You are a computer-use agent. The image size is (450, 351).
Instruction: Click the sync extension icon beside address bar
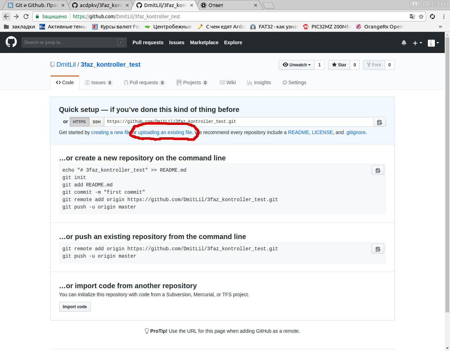pos(432,16)
